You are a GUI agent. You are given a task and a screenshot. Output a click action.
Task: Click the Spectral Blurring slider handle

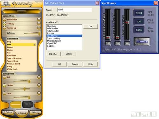(117, 38)
